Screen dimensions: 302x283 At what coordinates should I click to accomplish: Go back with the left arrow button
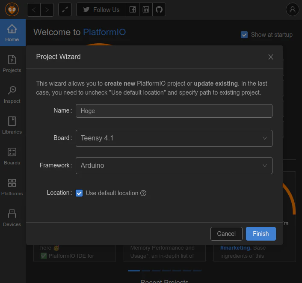tap(34, 10)
